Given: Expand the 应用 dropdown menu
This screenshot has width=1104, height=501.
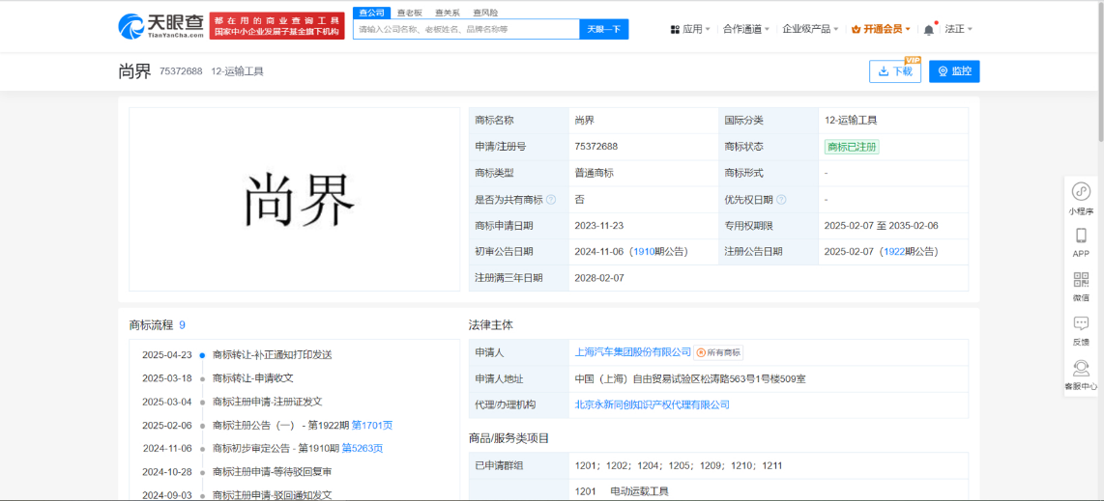Looking at the screenshot, I should [690, 29].
